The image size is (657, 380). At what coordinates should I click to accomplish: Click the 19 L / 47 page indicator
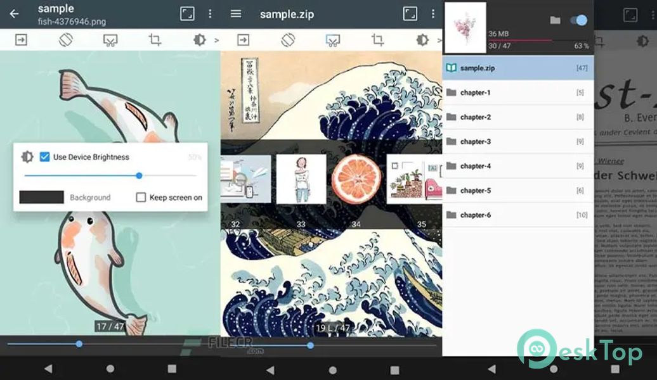[x=333, y=327]
